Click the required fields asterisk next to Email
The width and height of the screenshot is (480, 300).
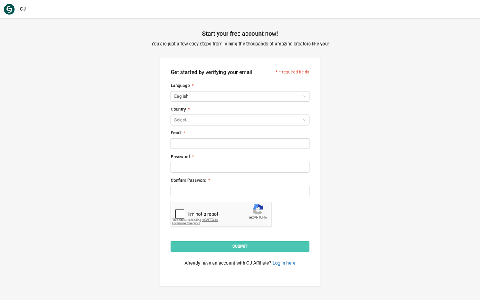(x=185, y=132)
